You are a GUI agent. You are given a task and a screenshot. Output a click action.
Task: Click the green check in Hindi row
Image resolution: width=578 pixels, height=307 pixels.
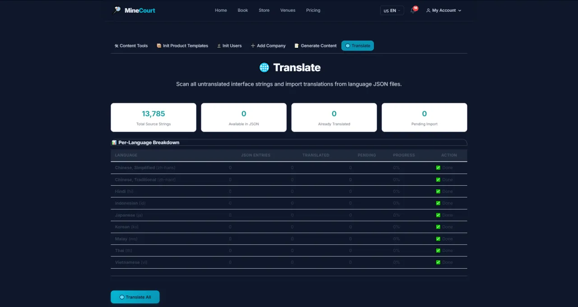click(x=438, y=191)
